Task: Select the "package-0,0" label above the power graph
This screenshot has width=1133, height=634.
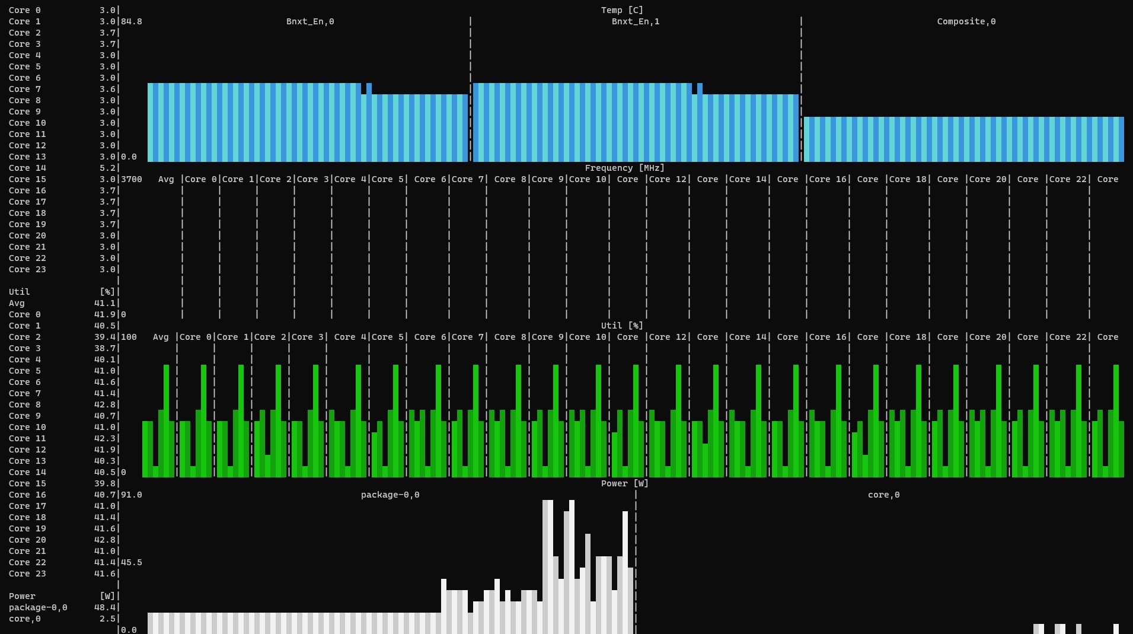Action: coord(390,495)
